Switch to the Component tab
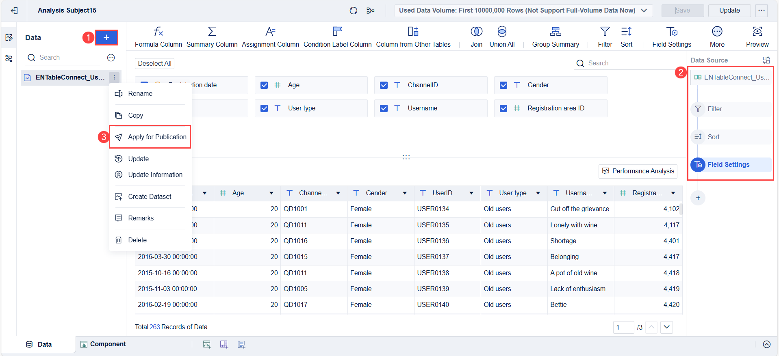Image resolution: width=779 pixels, height=356 pixels. tap(103, 344)
